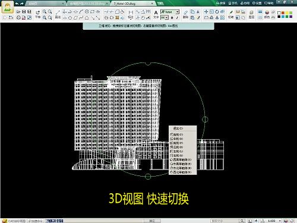The image size is (297, 223).
Task: Choose 退出 (exit) in the context menu
Action: pos(183,128)
